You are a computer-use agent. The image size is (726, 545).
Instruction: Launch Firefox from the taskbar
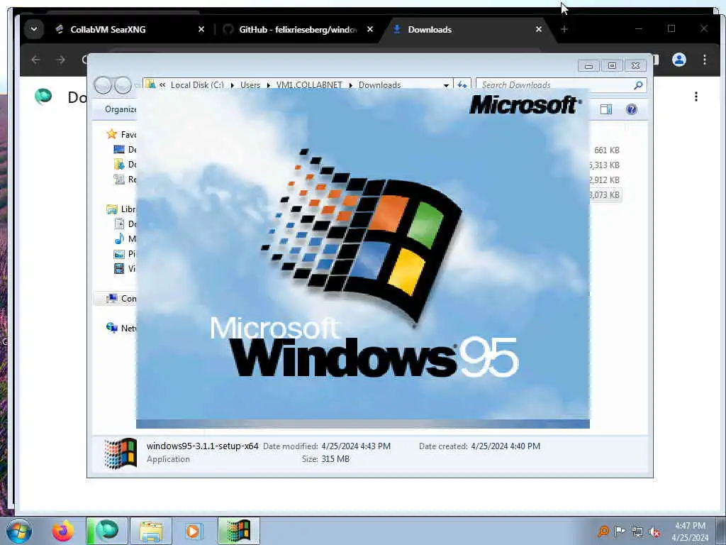[x=62, y=531]
